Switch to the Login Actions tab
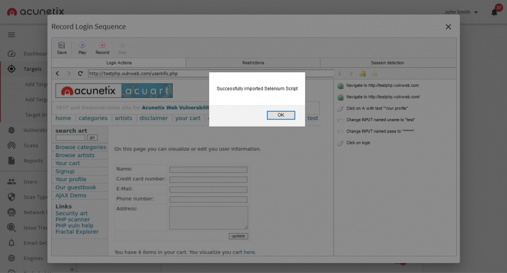 coord(119,63)
